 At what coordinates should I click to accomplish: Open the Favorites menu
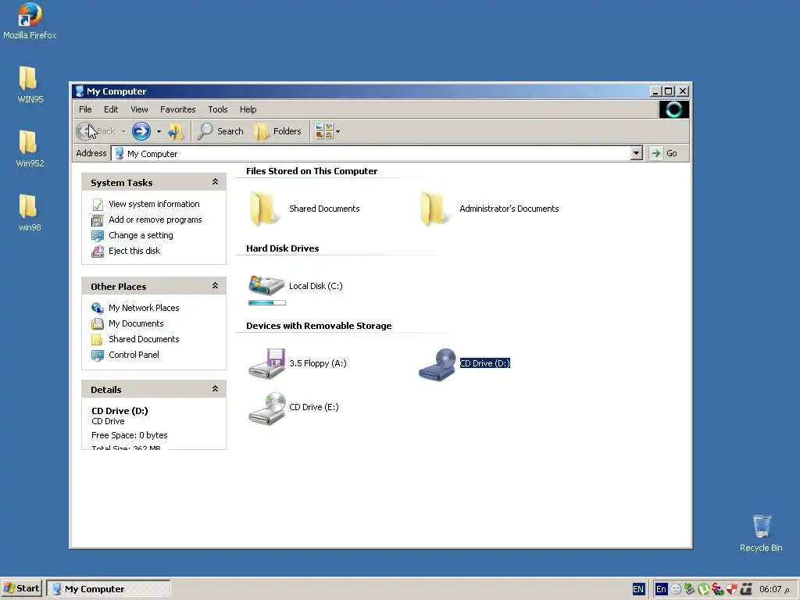click(x=177, y=109)
